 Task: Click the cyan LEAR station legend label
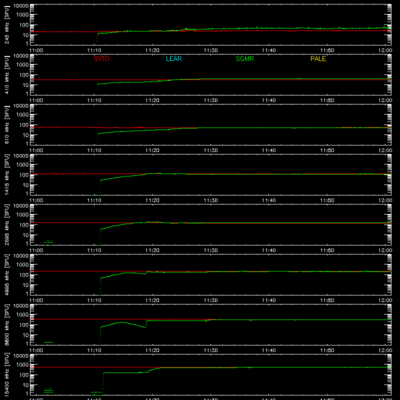173,58
